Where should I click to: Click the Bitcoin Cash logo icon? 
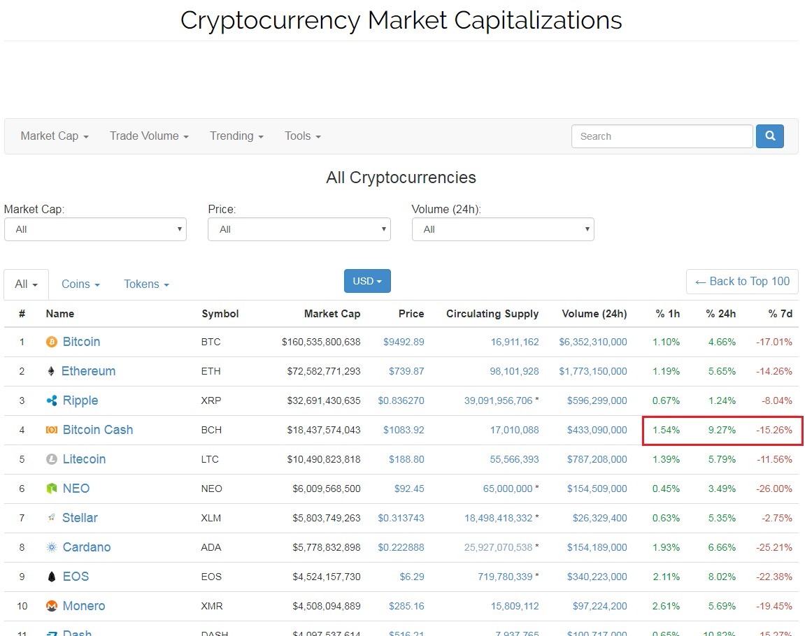pyautogui.click(x=52, y=430)
